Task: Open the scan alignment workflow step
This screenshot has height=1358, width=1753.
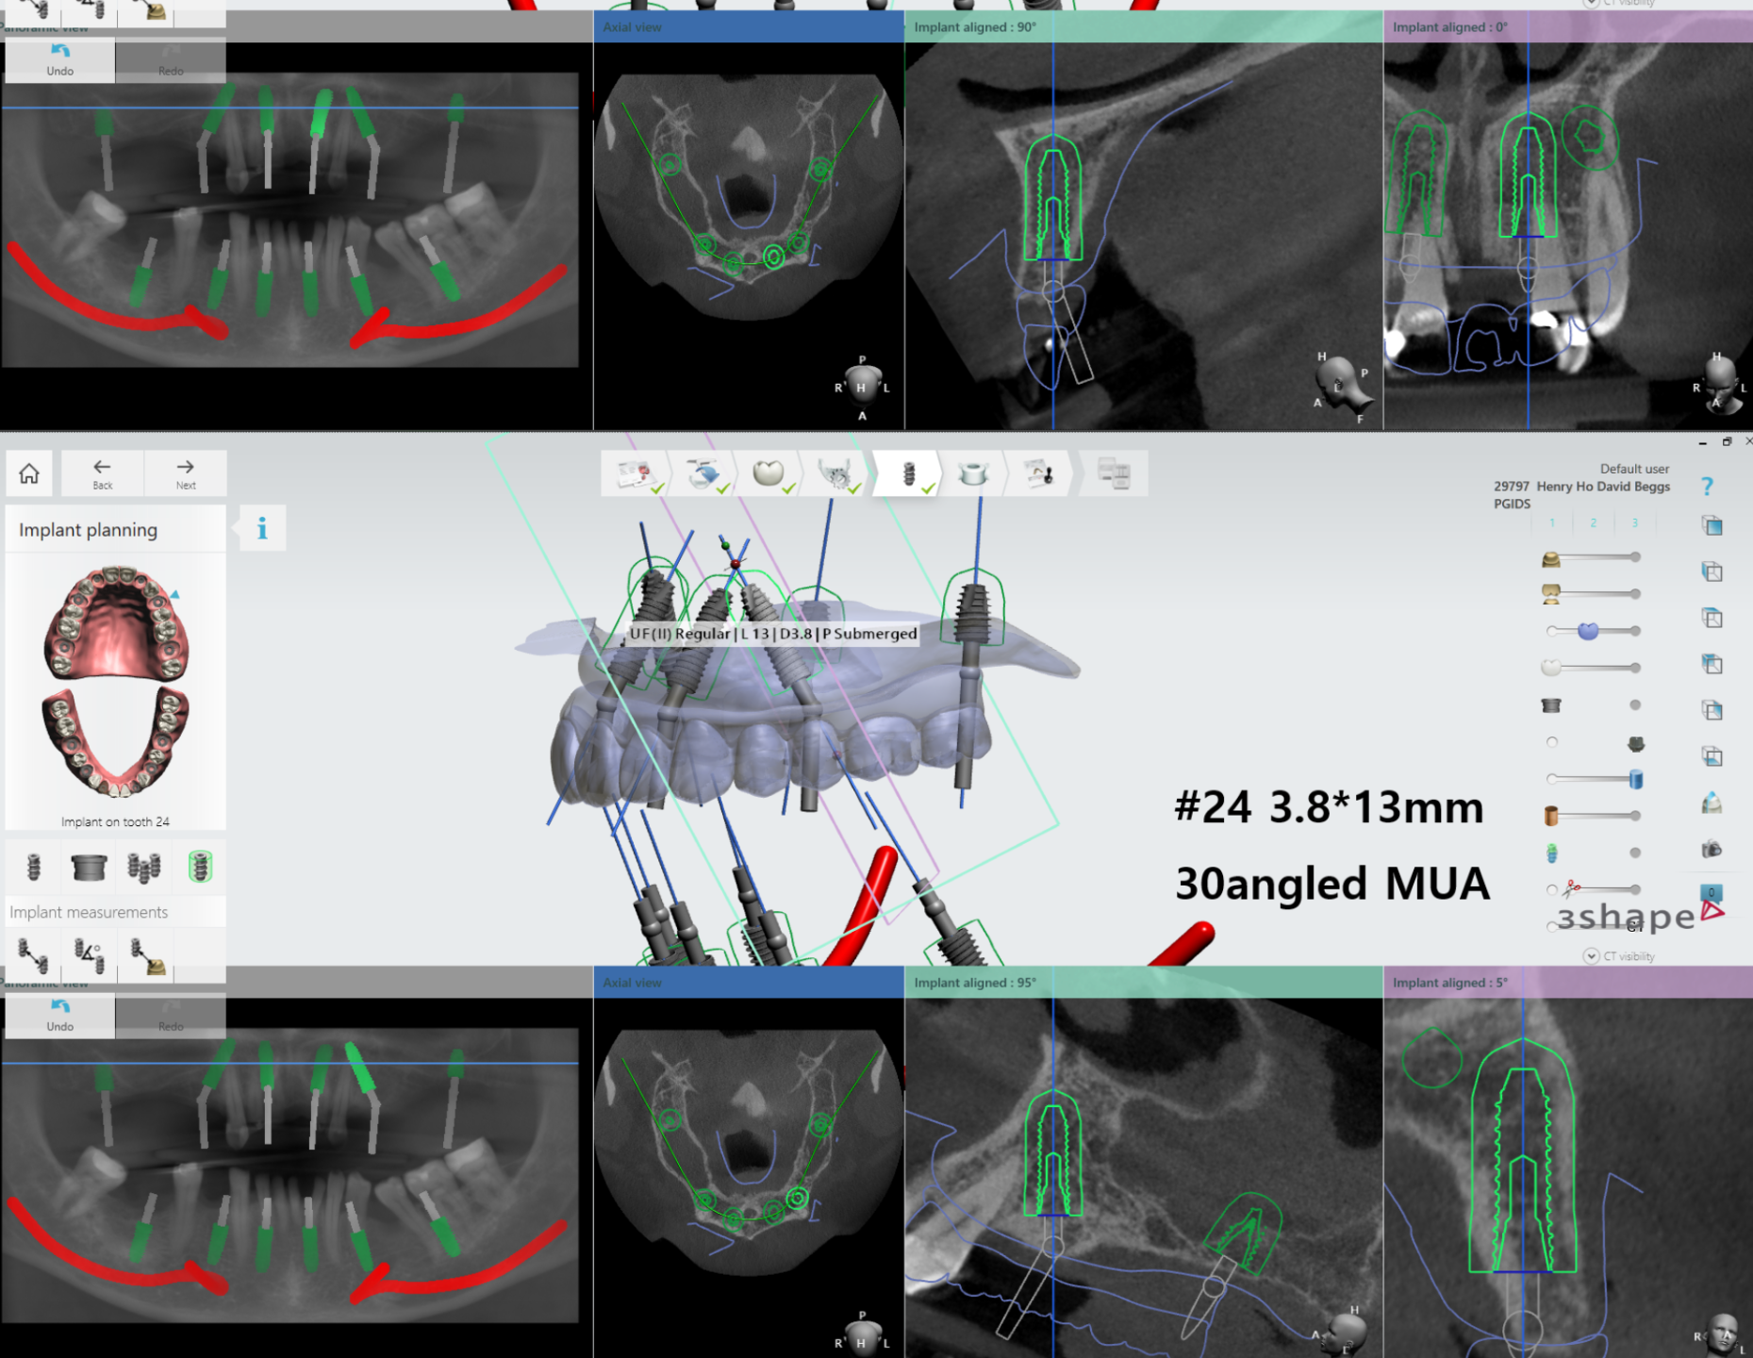Action: click(704, 473)
